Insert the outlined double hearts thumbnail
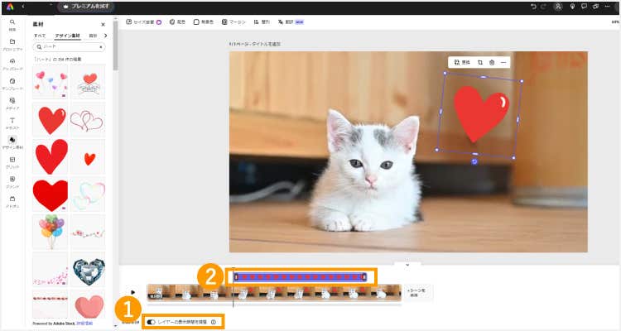Viewport: 621px width, 331px height. point(87,120)
